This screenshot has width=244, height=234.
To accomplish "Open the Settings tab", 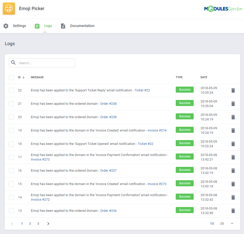I will tap(19, 26).
